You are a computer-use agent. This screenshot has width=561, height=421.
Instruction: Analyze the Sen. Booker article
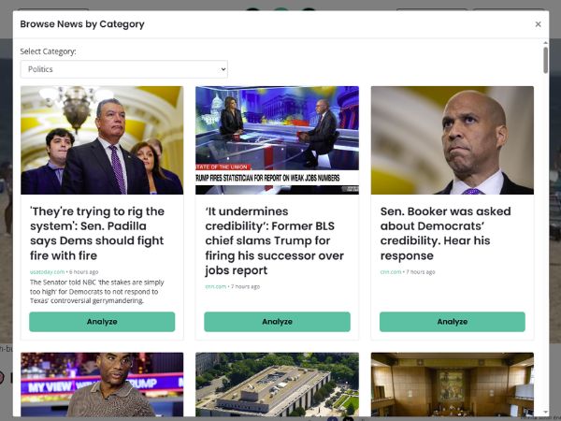point(453,322)
